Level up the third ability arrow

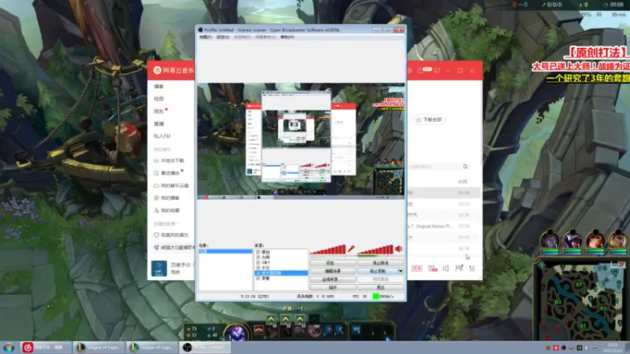300,319
